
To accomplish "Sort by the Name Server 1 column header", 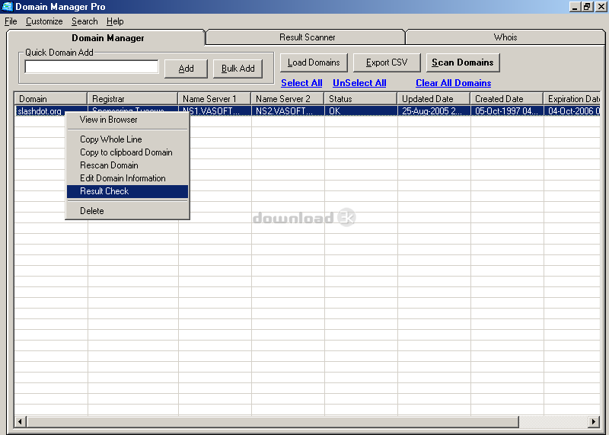I will [215, 99].
